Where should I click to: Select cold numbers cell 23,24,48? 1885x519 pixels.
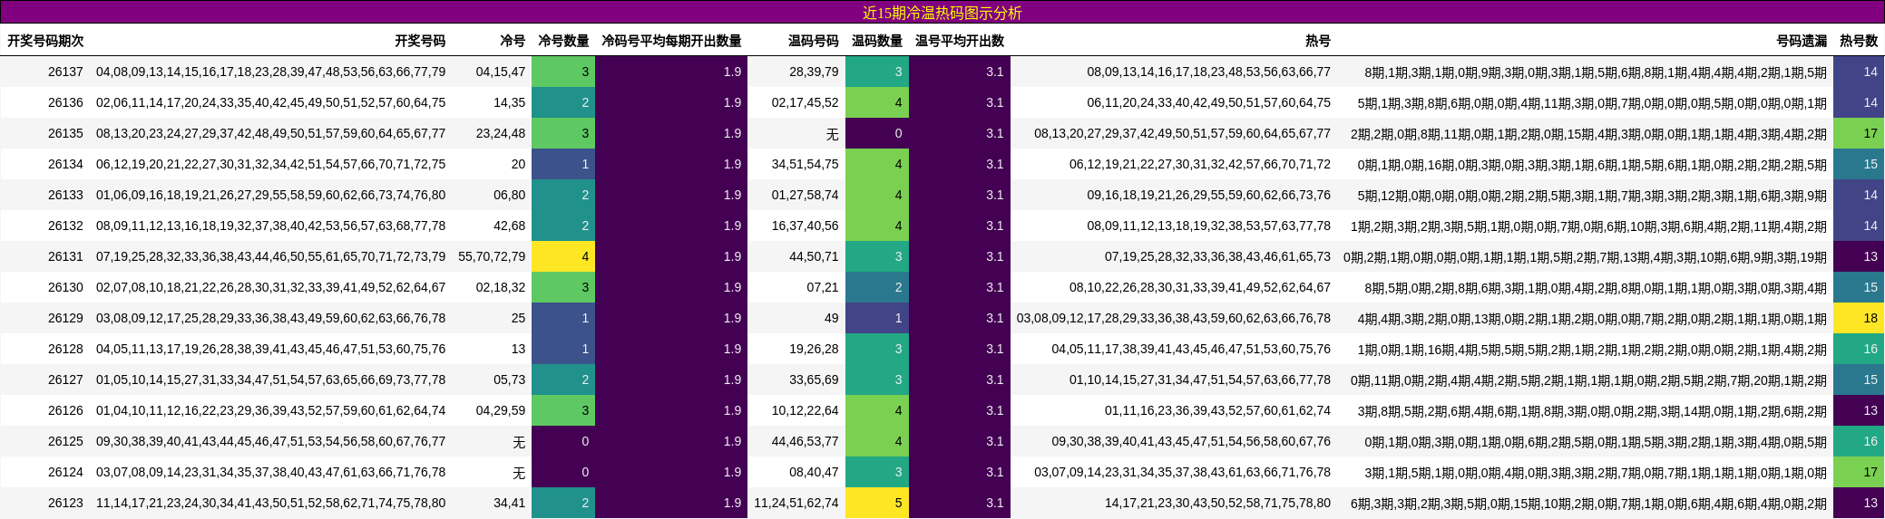pos(501,133)
